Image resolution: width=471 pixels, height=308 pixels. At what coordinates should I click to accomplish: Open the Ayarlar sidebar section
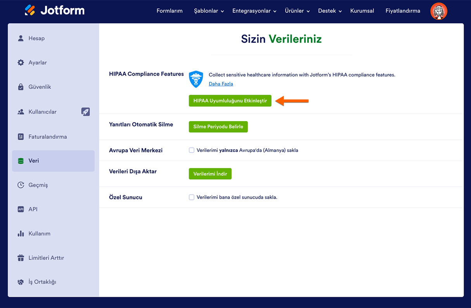[x=53, y=62]
